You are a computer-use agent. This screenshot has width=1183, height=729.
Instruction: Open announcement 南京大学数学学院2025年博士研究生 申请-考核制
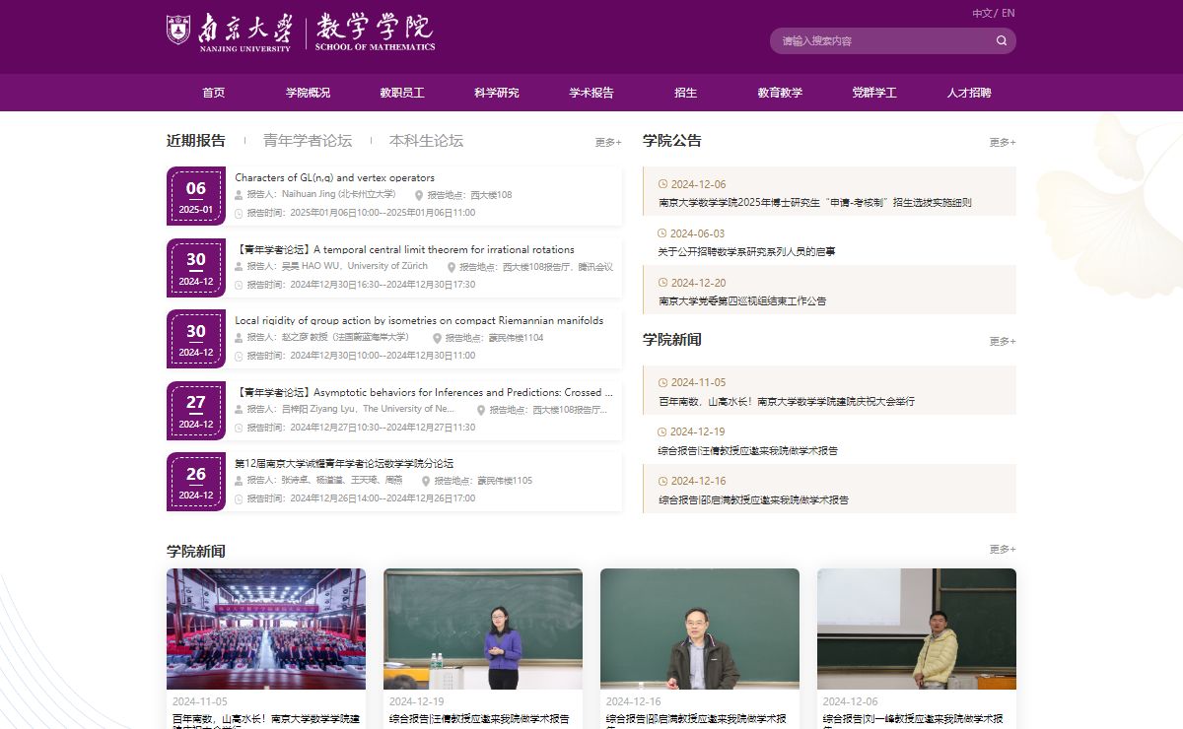coord(815,202)
